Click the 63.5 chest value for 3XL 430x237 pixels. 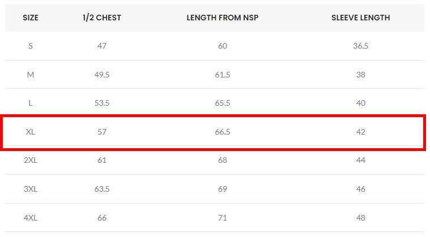point(101,189)
